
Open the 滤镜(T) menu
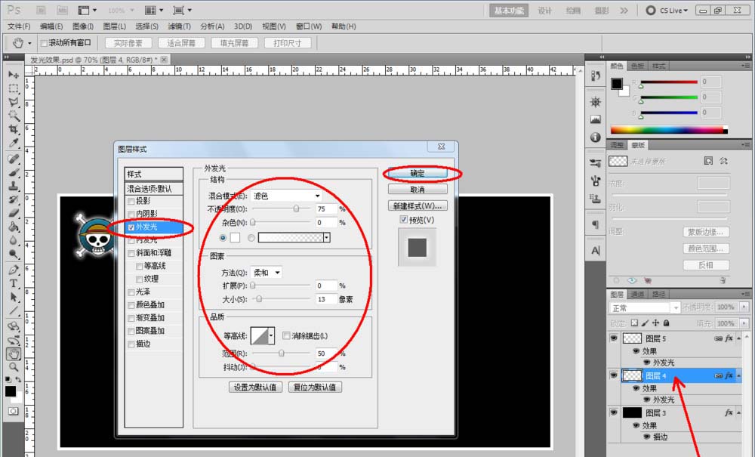click(179, 26)
